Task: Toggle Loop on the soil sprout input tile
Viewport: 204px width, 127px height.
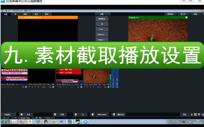Action: point(104,84)
